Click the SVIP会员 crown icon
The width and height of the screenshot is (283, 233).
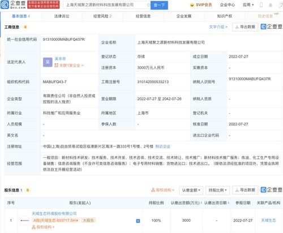click(x=192, y=5)
